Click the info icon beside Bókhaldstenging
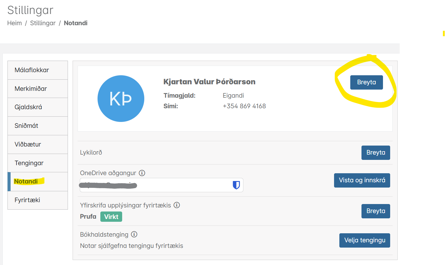The width and height of the screenshot is (445, 265). 134,234
